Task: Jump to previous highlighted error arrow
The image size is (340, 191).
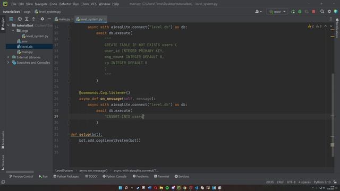Action: coord(326,26)
